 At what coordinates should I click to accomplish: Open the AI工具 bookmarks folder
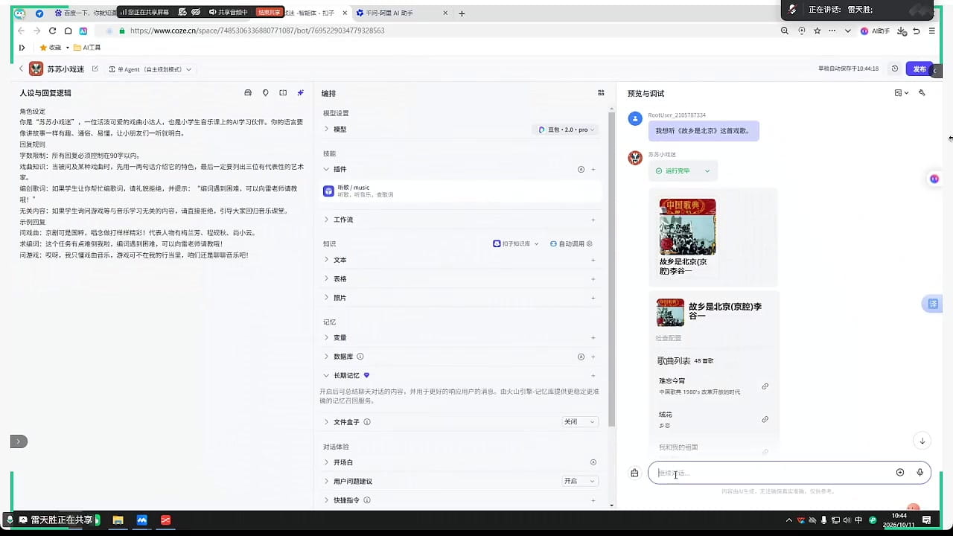tap(86, 48)
